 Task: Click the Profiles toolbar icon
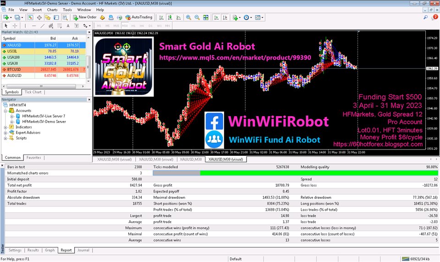(x=18, y=17)
